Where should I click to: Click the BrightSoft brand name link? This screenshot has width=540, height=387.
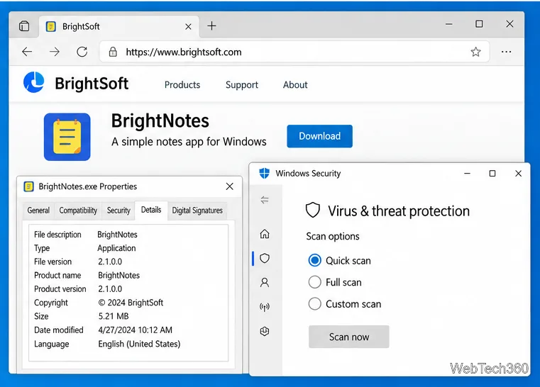pyautogui.click(x=92, y=83)
